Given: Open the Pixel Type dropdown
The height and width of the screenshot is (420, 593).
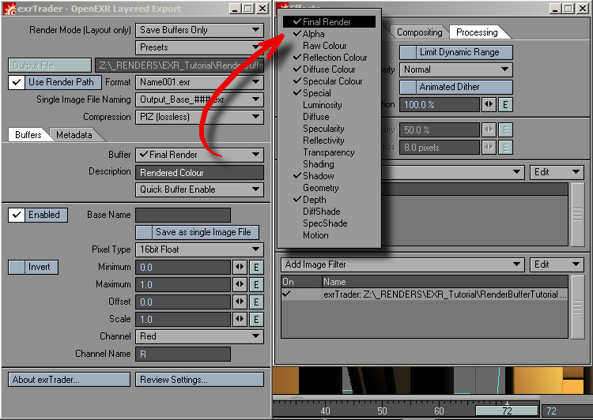Looking at the screenshot, I should tap(199, 249).
